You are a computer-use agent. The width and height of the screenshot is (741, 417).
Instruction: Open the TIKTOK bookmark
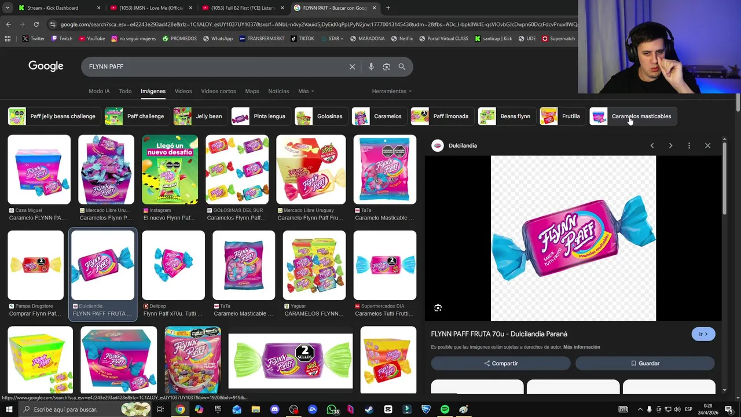(302, 39)
